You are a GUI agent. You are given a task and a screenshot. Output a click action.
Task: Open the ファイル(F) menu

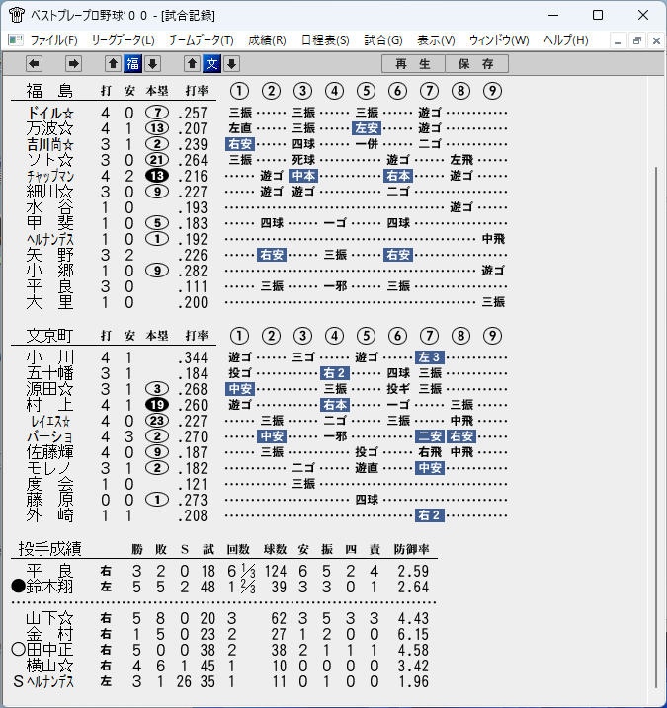(53, 40)
